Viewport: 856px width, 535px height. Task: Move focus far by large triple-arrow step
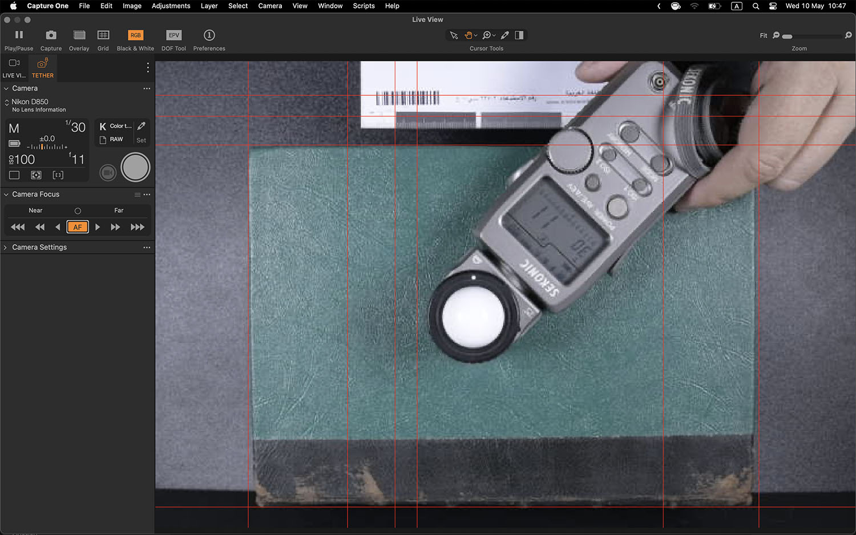pos(138,227)
